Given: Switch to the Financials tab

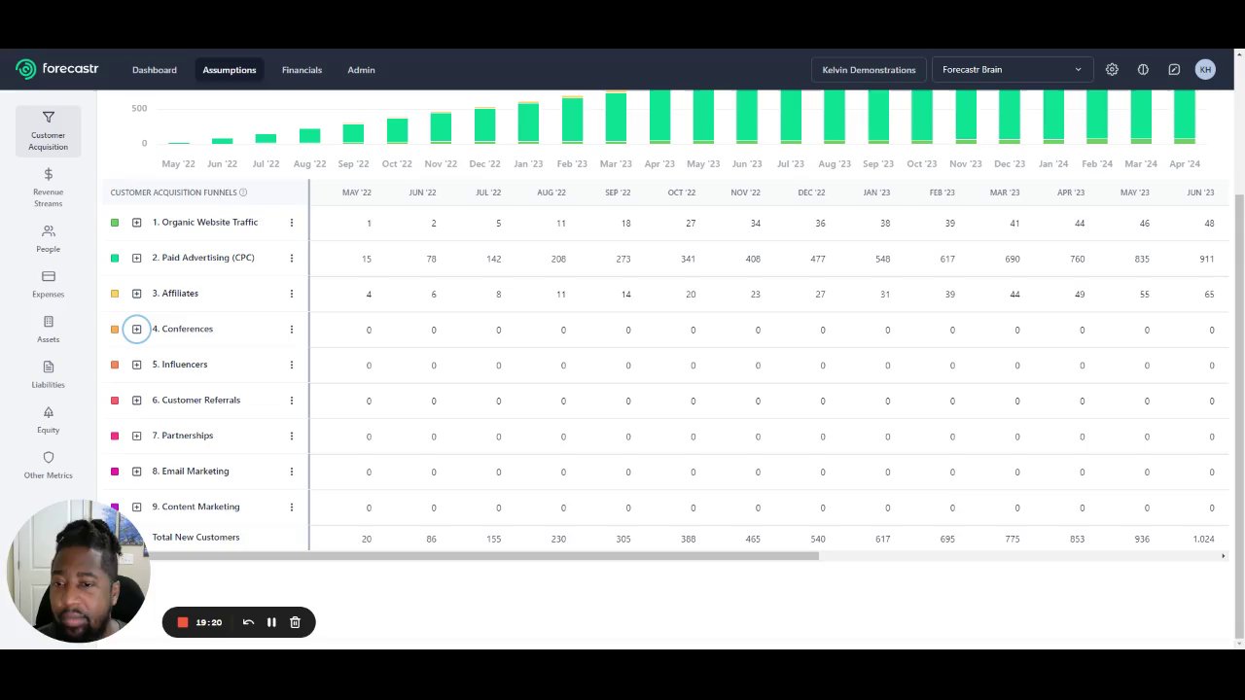Looking at the screenshot, I should click(x=302, y=70).
